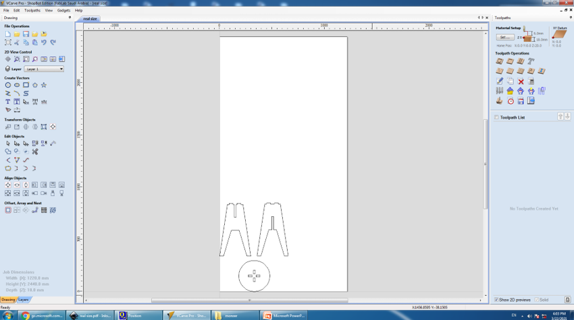574x320 pixels.
Task: Click the vertical scrollbar beside canvas
Action: [x=486, y=164]
